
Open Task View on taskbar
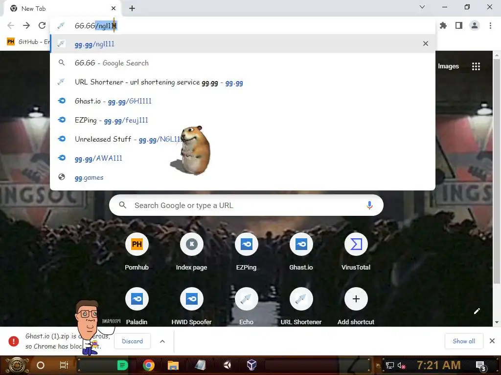tap(64, 365)
